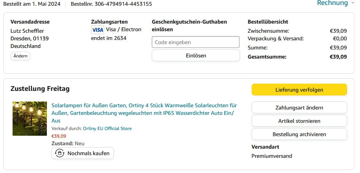Click the Einlösen button
Image resolution: width=360 pixels, height=173 pixels.
pos(196,56)
